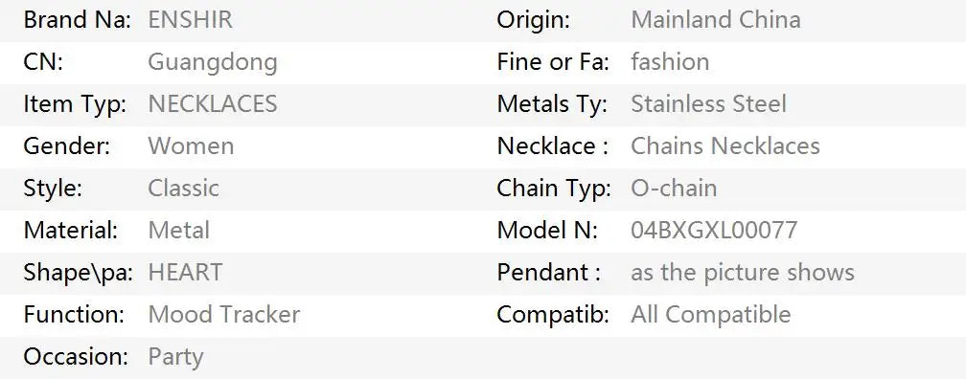
Task: Click the Occasion: label
Action: pos(76,356)
